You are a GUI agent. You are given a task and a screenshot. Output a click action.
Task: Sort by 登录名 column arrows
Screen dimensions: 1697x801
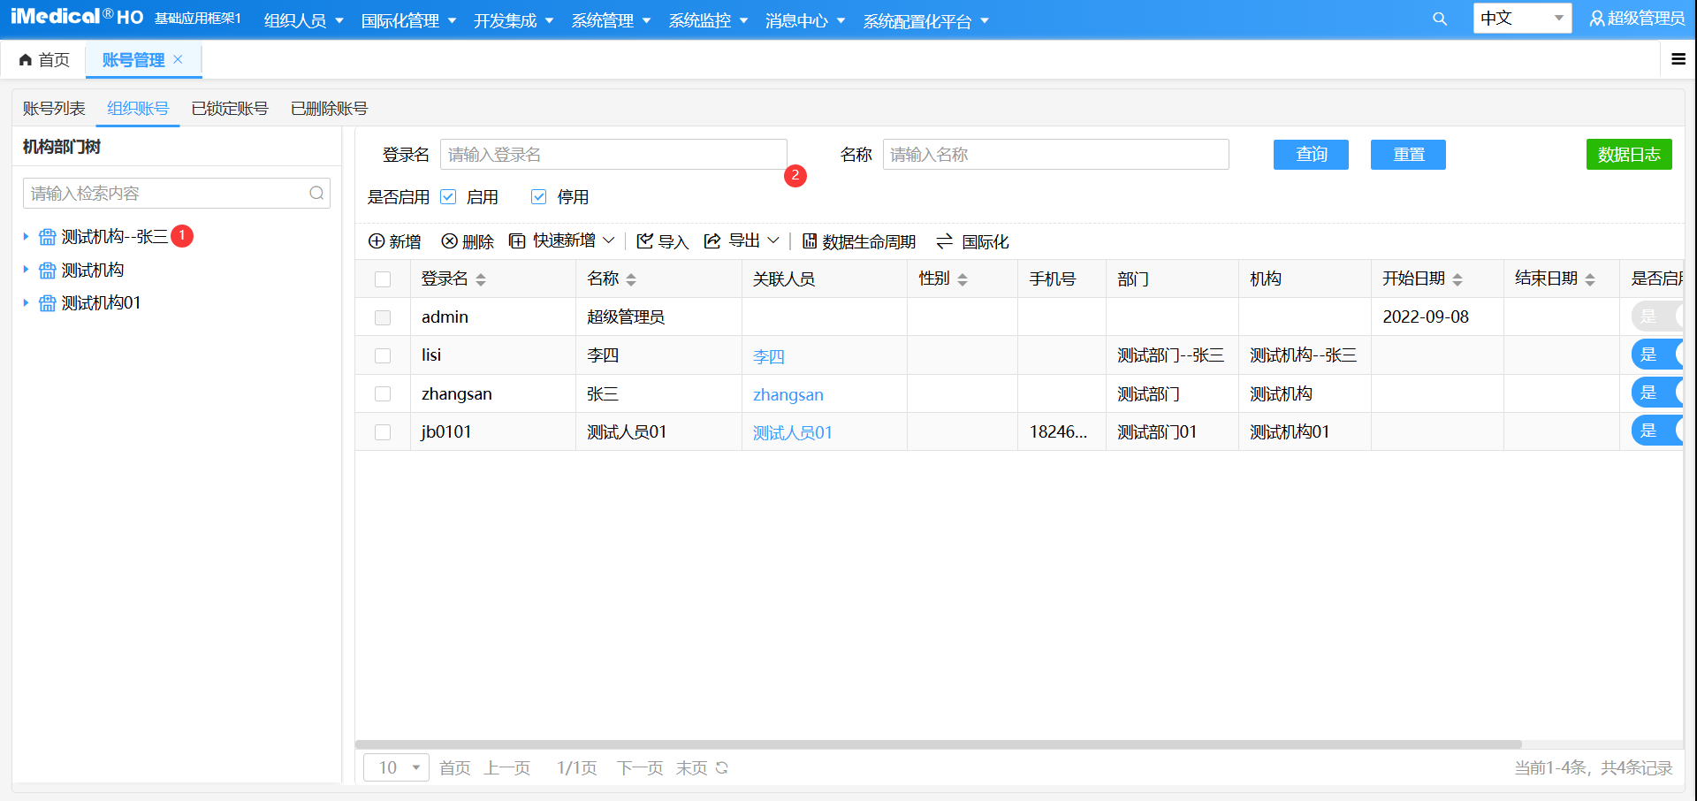[481, 279]
